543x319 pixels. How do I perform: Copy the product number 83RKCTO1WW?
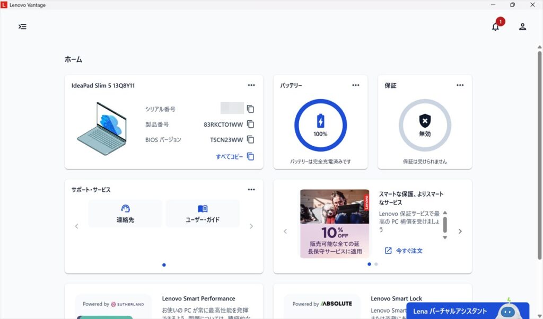click(x=250, y=124)
